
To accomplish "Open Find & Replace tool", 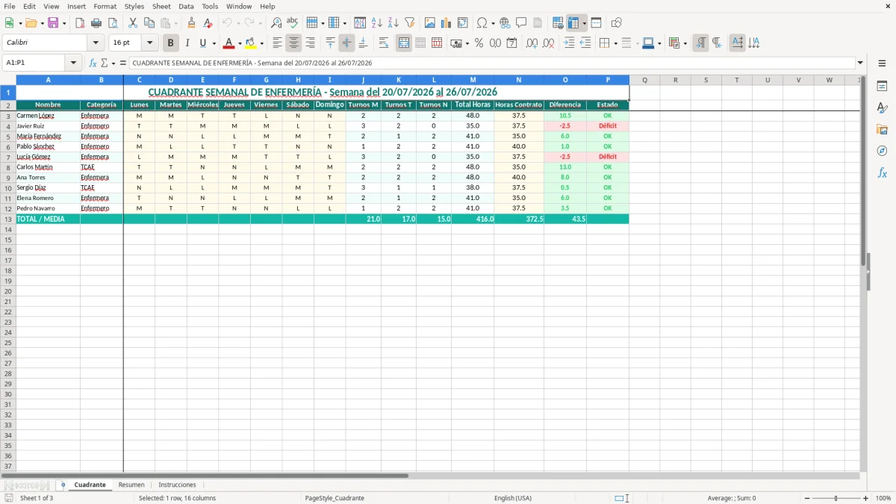I will [276, 23].
